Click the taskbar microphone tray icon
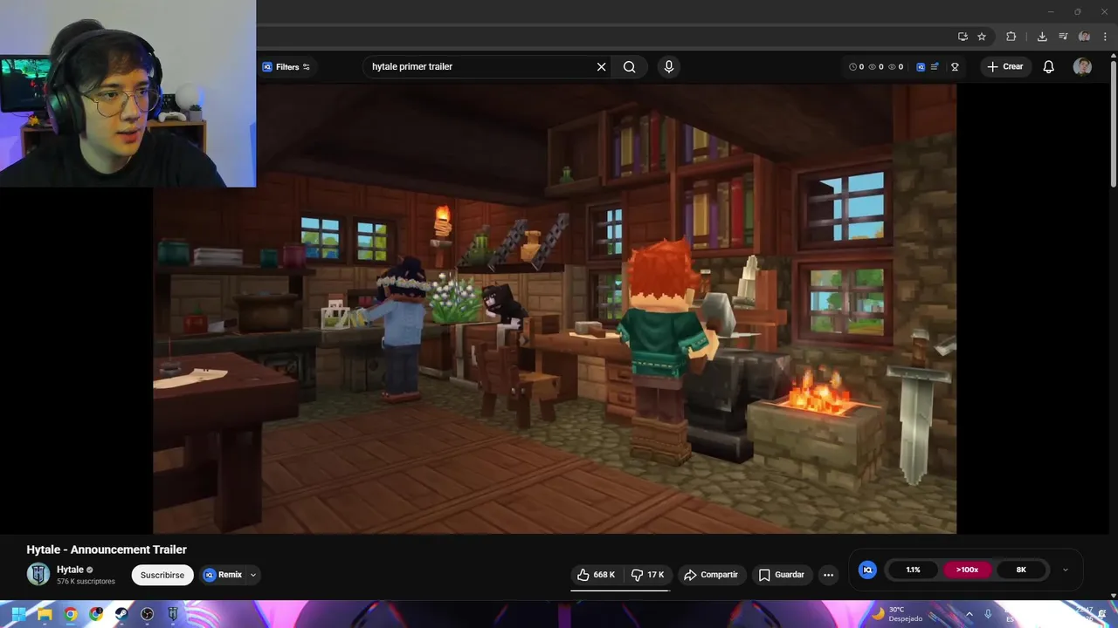1118x628 pixels. click(x=988, y=615)
